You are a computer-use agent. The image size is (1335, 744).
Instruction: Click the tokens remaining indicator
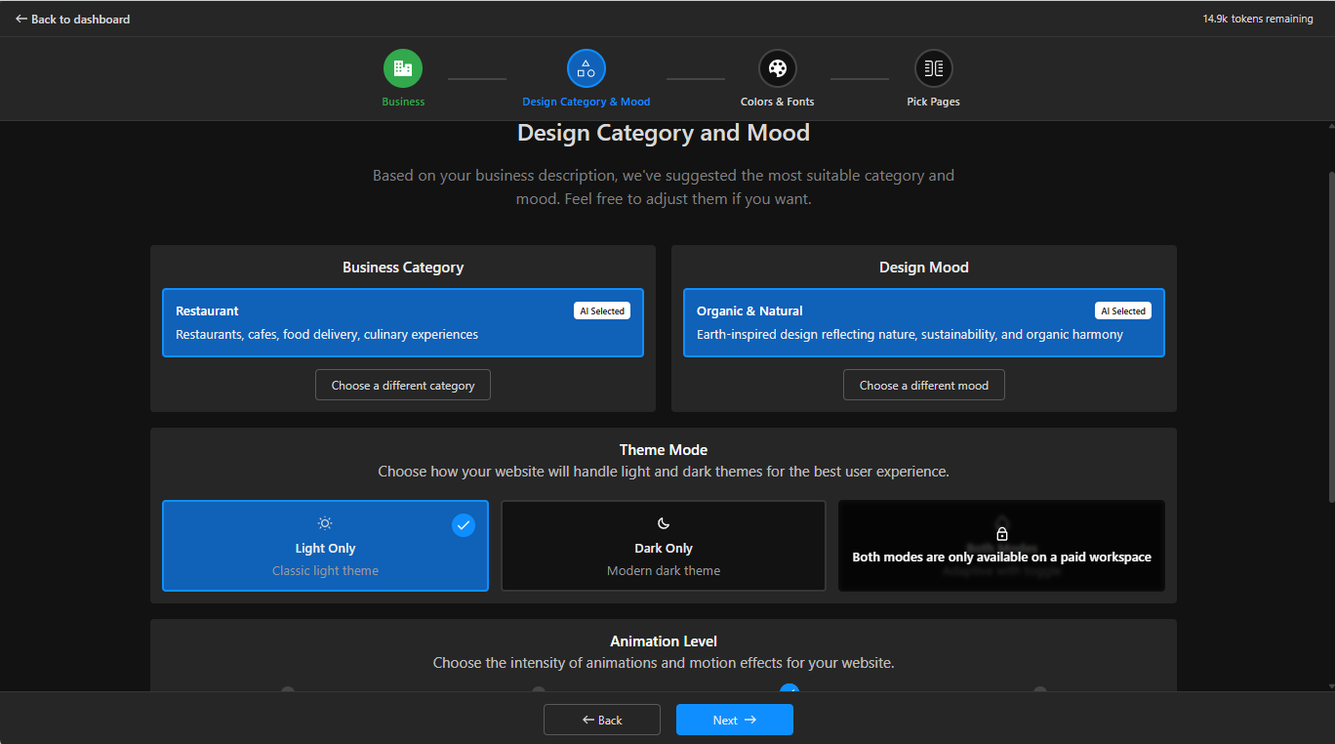pos(1257,19)
